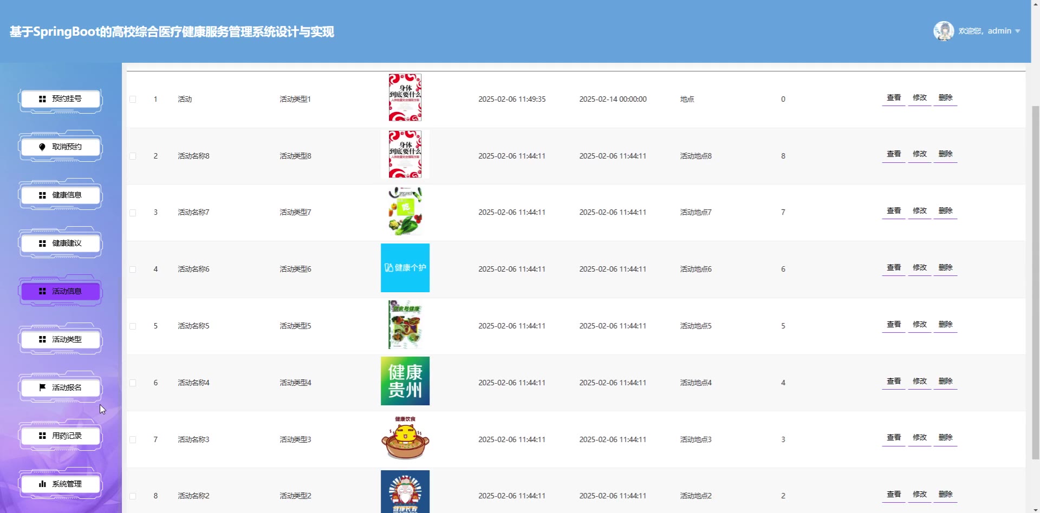Screen dimensions: 1040x513
Task: Click the admin user avatar icon
Action: (x=944, y=31)
